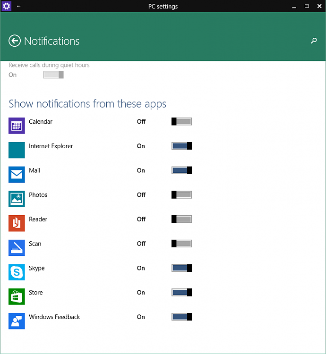Click the Mail envelope icon
The width and height of the screenshot is (326, 354).
pos(17,175)
